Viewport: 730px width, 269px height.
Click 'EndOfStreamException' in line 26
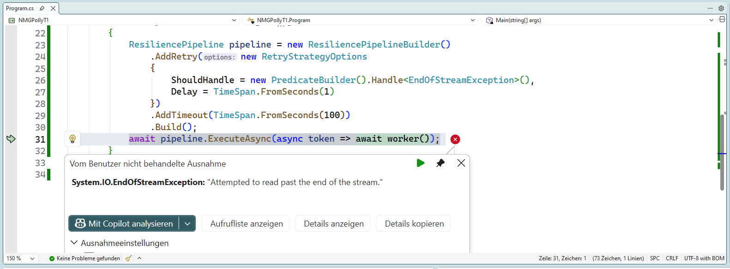coord(461,80)
